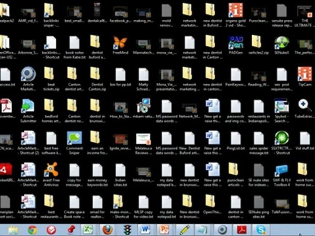The width and height of the screenshot is (315, 236).
Task: Select the Mannatech video thumbnail
Action: click(143, 46)
